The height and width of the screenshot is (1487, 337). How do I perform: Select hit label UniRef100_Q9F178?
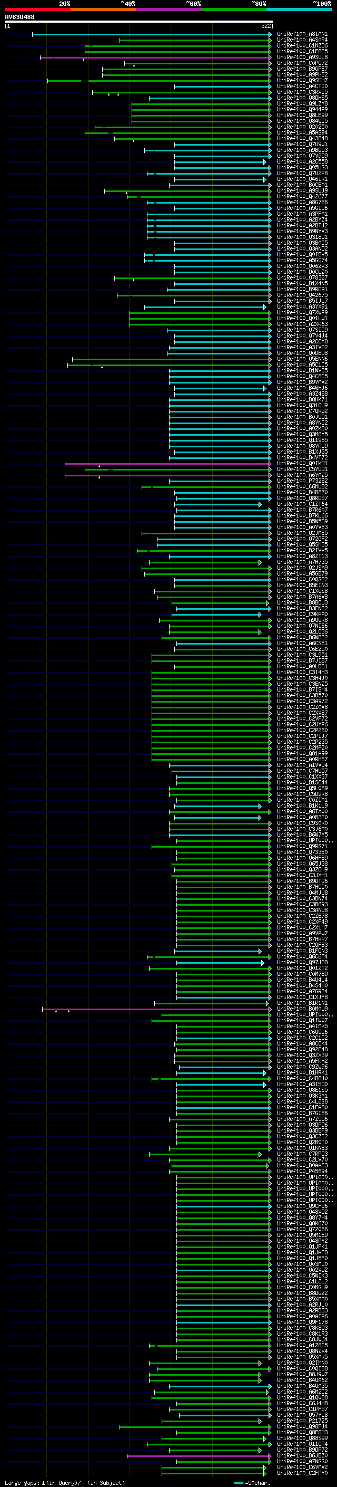point(302,1322)
